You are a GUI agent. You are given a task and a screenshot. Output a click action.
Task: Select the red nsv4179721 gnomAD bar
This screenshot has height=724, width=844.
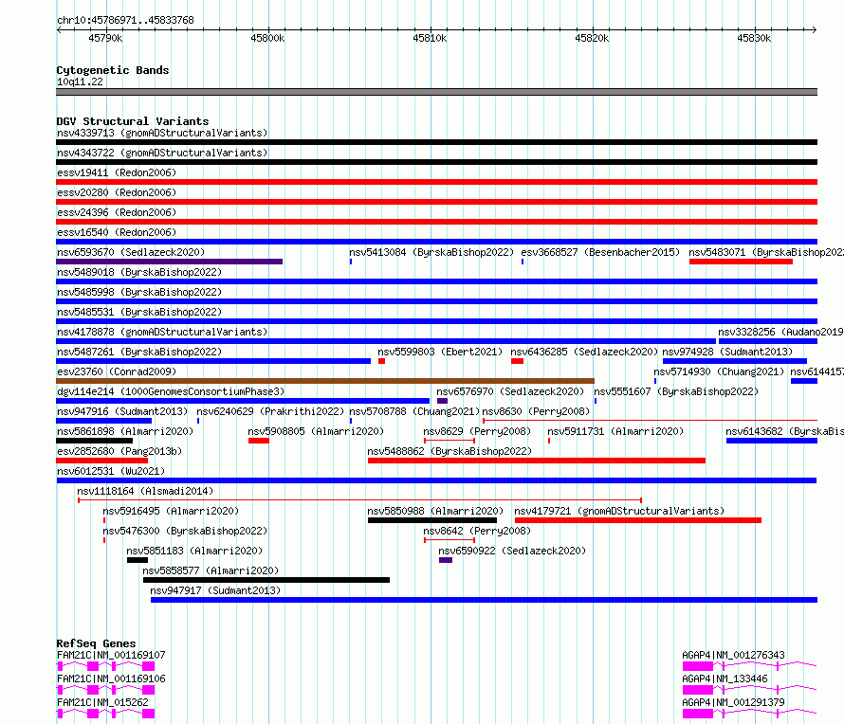pos(638,520)
